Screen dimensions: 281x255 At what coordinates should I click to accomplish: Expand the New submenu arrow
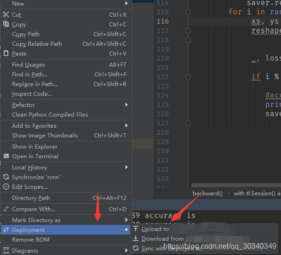tap(126, 3)
